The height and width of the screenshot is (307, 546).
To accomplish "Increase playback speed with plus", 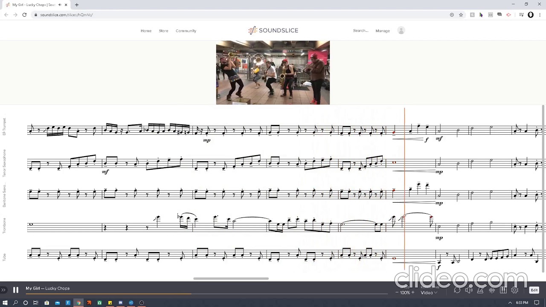I will [x=412, y=293].
